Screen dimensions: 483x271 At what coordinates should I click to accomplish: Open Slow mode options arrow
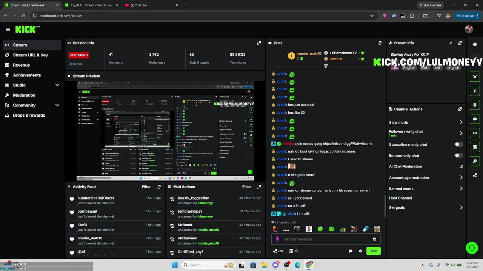pos(461,122)
